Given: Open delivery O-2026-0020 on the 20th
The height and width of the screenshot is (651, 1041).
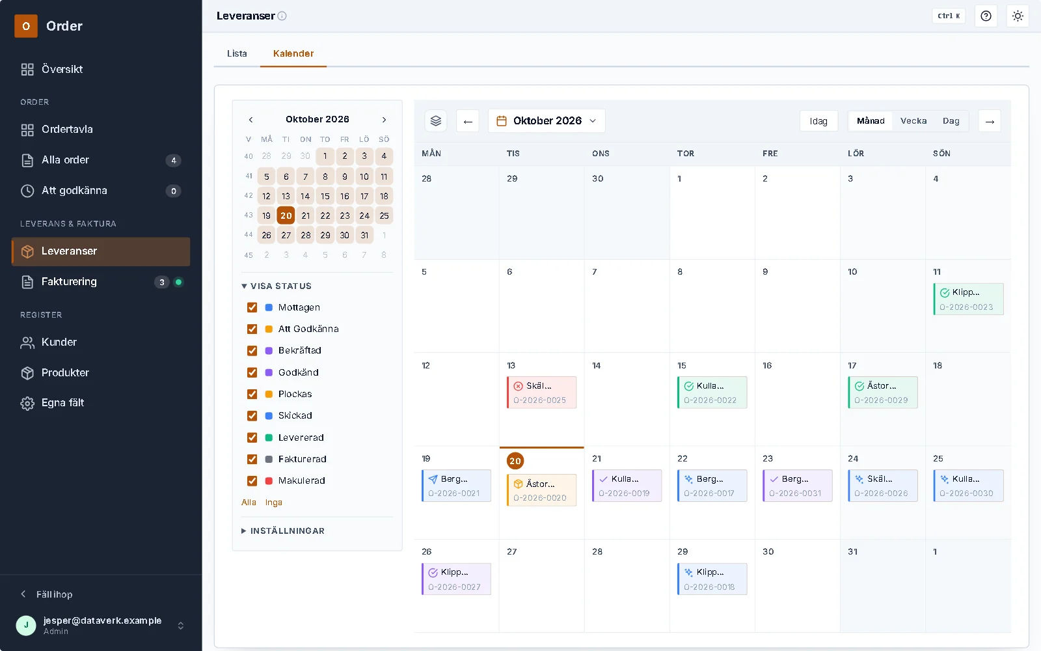Looking at the screenshot, I should point(541,490).
